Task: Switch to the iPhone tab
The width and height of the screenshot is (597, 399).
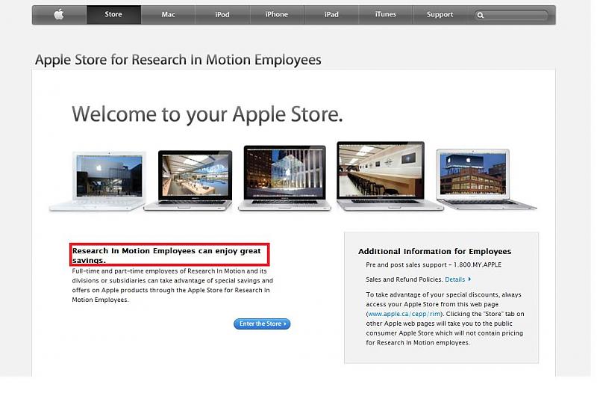Action: [277, 15]
